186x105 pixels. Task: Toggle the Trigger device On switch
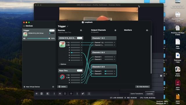pyautogui.click(x=52, y=31)
